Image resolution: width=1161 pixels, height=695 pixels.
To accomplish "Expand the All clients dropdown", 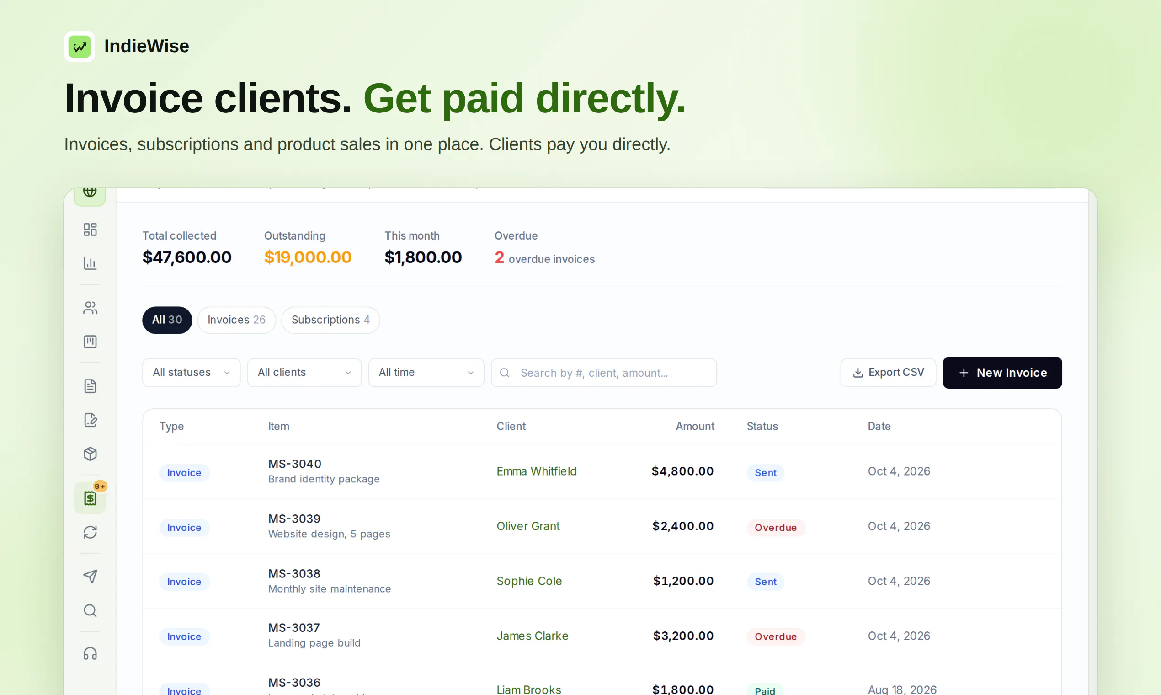I will tap(304, 373).
